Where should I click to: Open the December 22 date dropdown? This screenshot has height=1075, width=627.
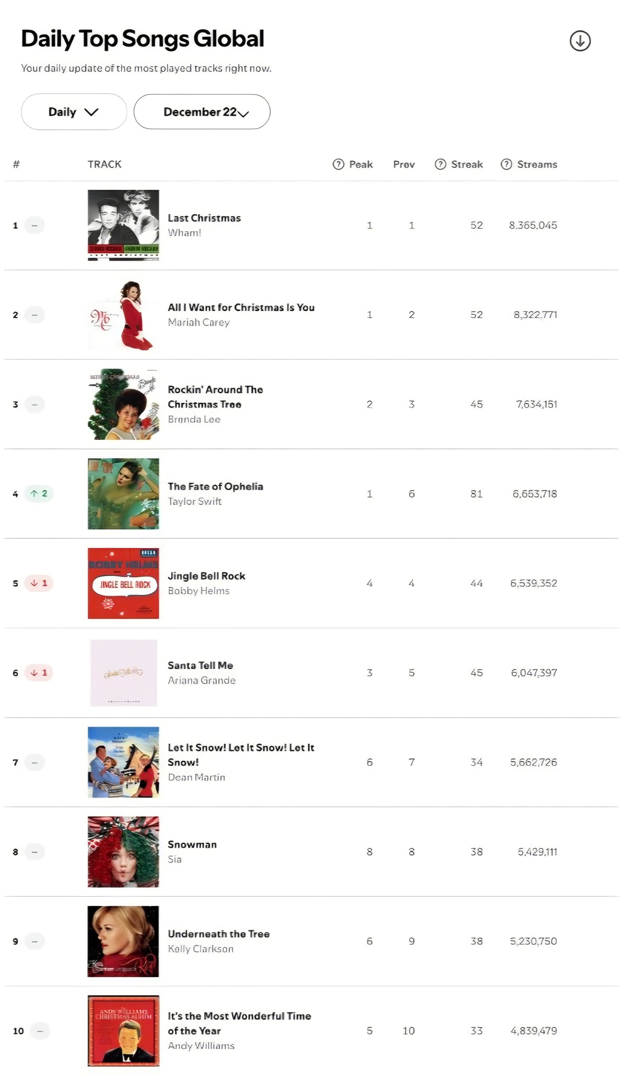tap(202, 112)
